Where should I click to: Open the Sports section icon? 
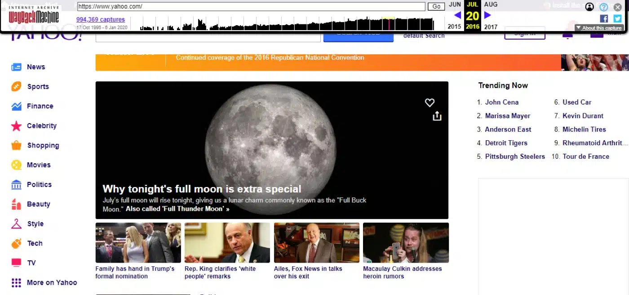point(16,86)
